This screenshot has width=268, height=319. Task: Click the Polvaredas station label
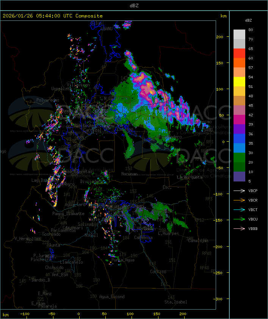48,100
